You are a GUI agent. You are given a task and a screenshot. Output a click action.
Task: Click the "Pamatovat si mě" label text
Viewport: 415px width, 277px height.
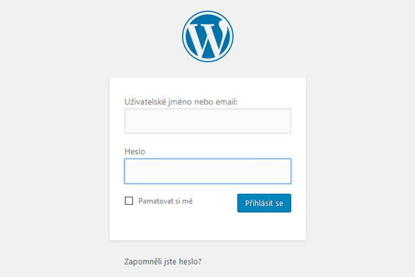pyautogui.click(x=165, y=202)
